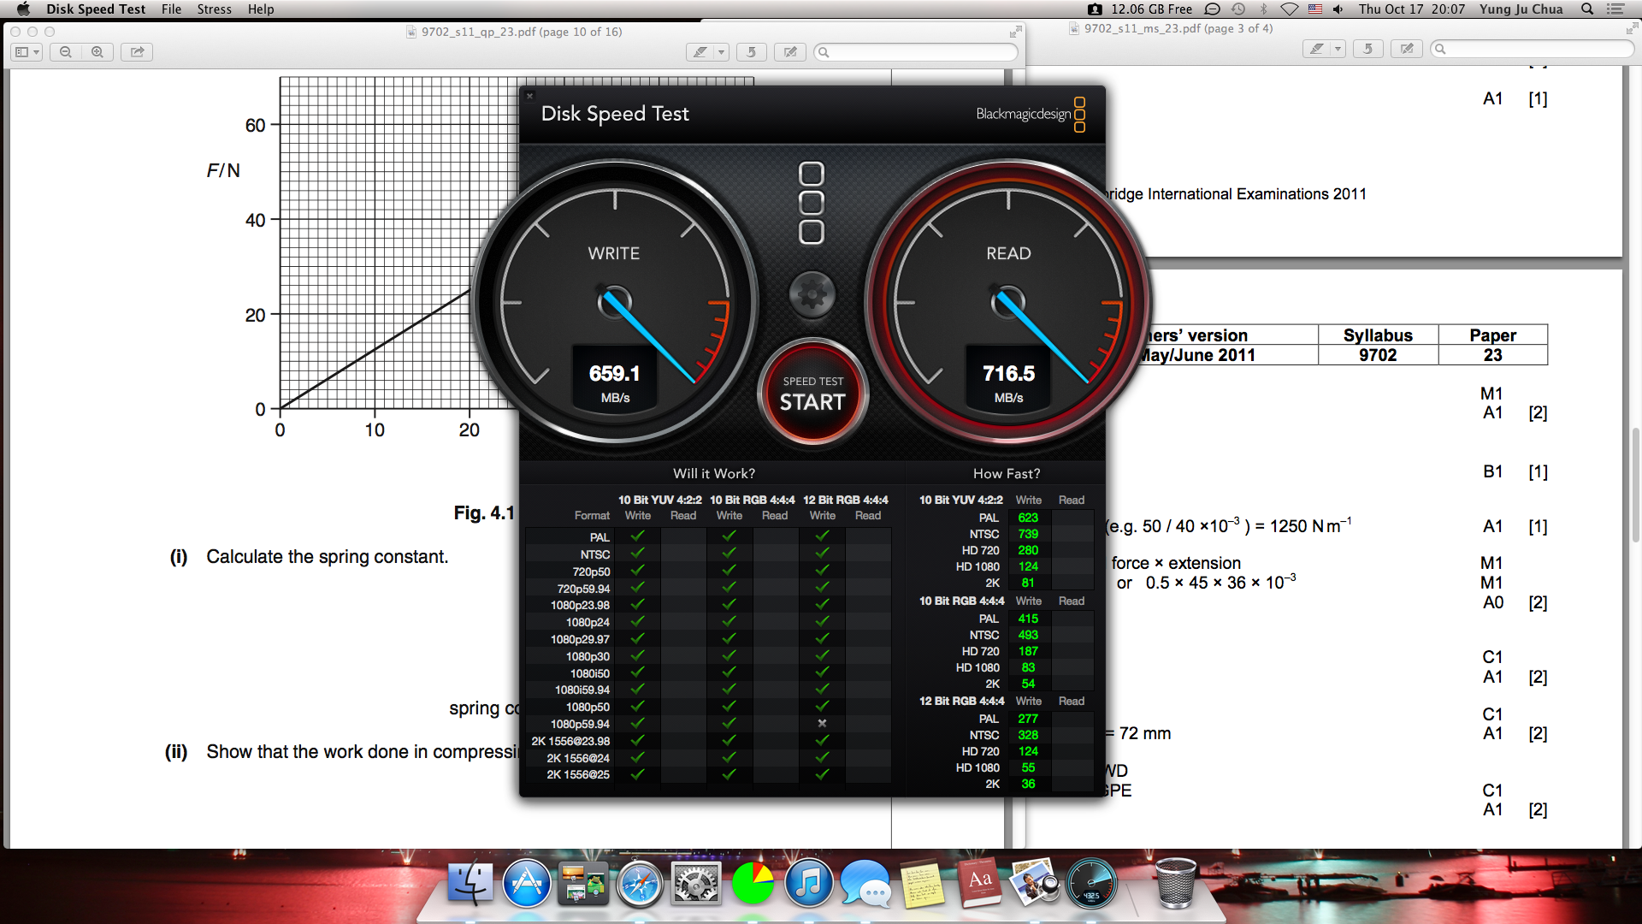Open the Help menu
1642x924 pixels.
point(261,9)
